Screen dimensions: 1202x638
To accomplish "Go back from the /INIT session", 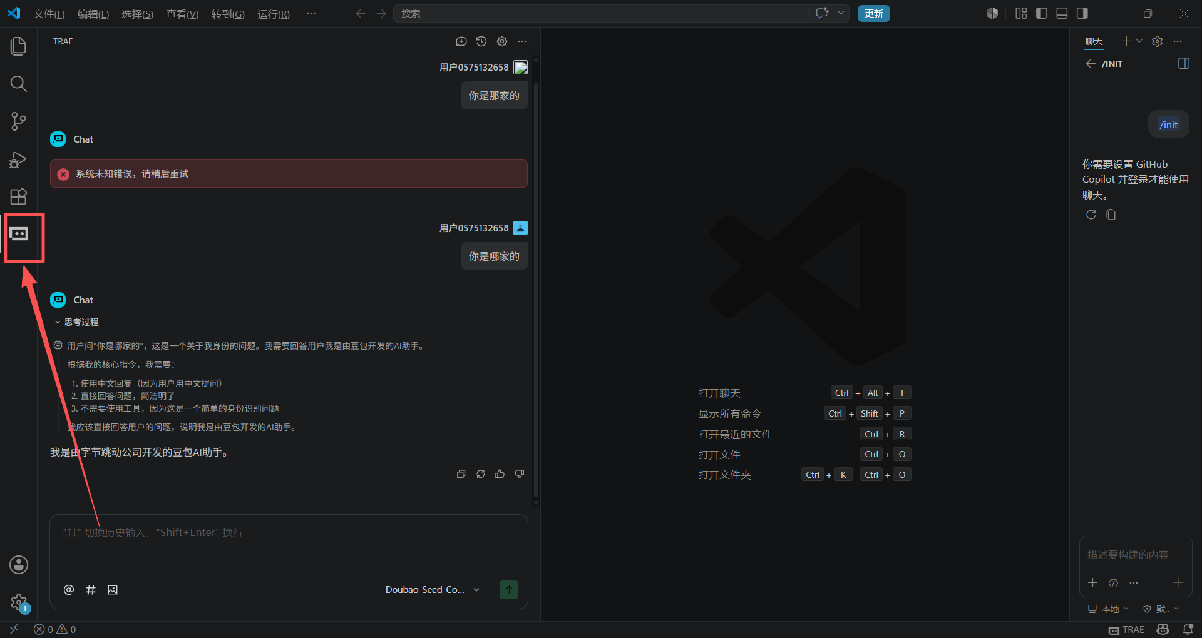I will pos(1091,64).
